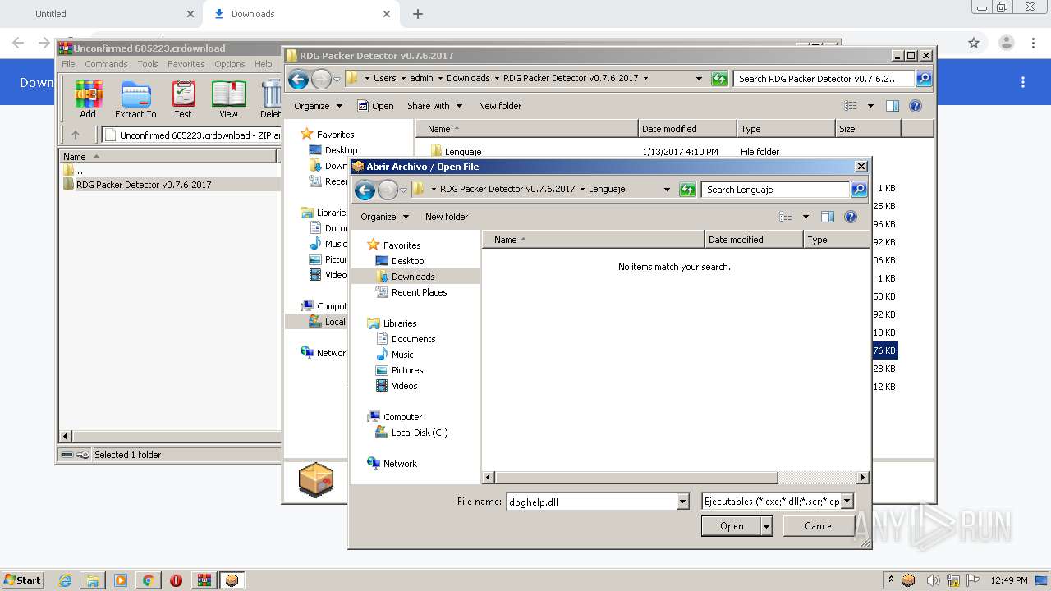Click Search Lenguaje search box

[x=776, y=190]
